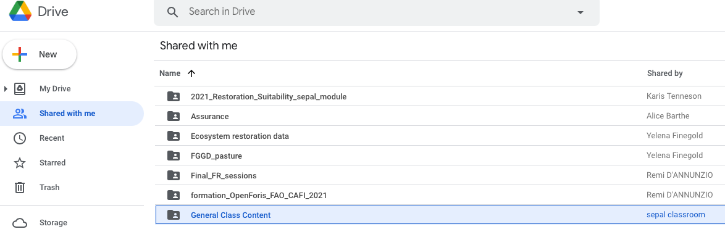Click Yelena Finegold beside FGGD_pasture
The height and width of the screenshot is (229, 725).
pos(674,156)
